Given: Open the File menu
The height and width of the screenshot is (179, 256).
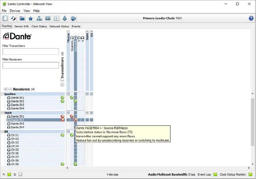Looking at the screenshot, I should [x=4, y=11].
